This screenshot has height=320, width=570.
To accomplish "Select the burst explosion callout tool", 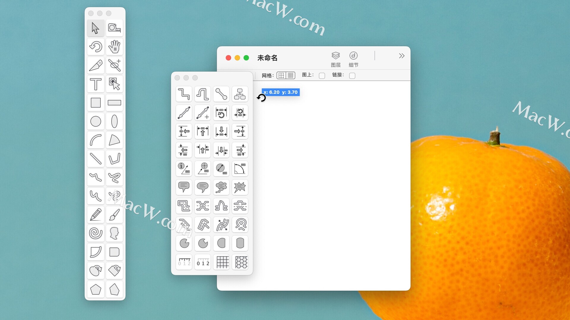I will 240,187.
